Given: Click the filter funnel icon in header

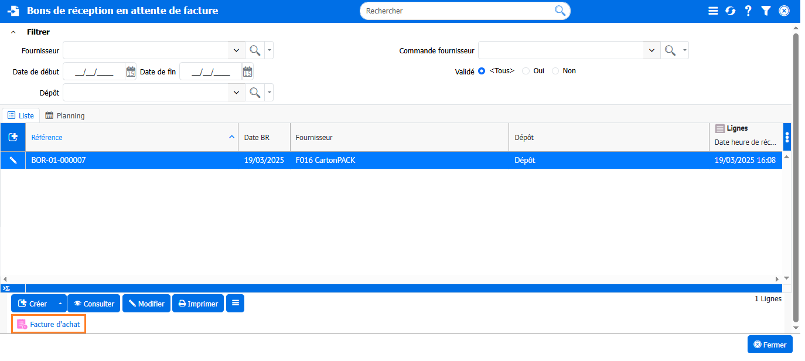Looking at the screenshot, I should (766, 11).
